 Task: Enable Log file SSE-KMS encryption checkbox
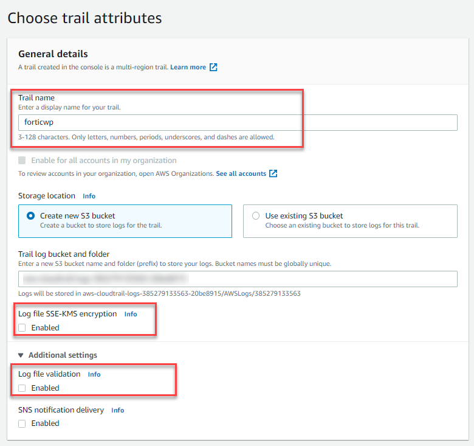coord(22,327)
